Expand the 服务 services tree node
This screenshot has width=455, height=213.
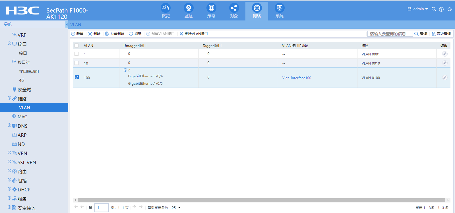click(x=9, y=198)
